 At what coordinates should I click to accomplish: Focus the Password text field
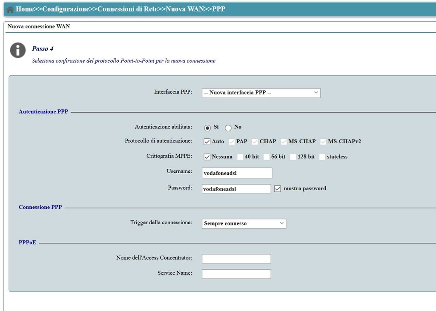(236, 188)
